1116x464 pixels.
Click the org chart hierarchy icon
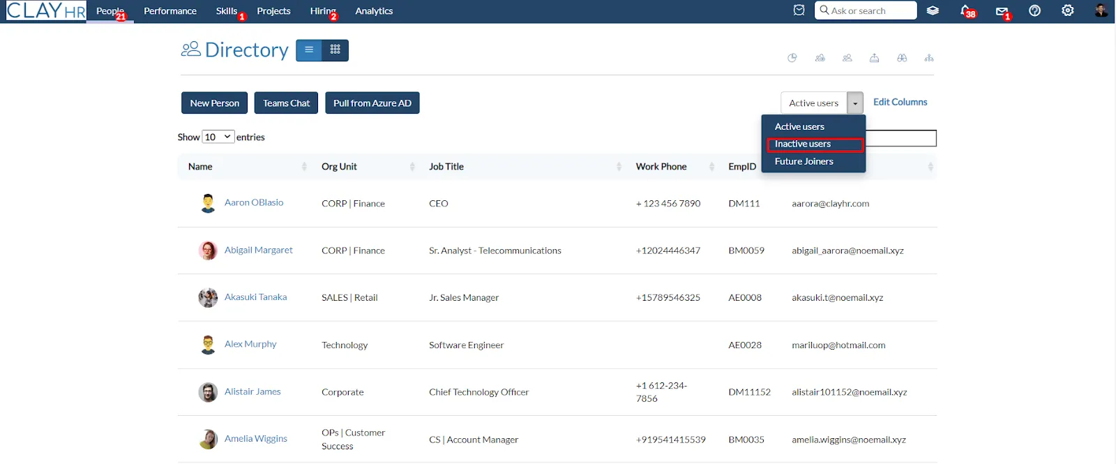[x=928, y=58]
